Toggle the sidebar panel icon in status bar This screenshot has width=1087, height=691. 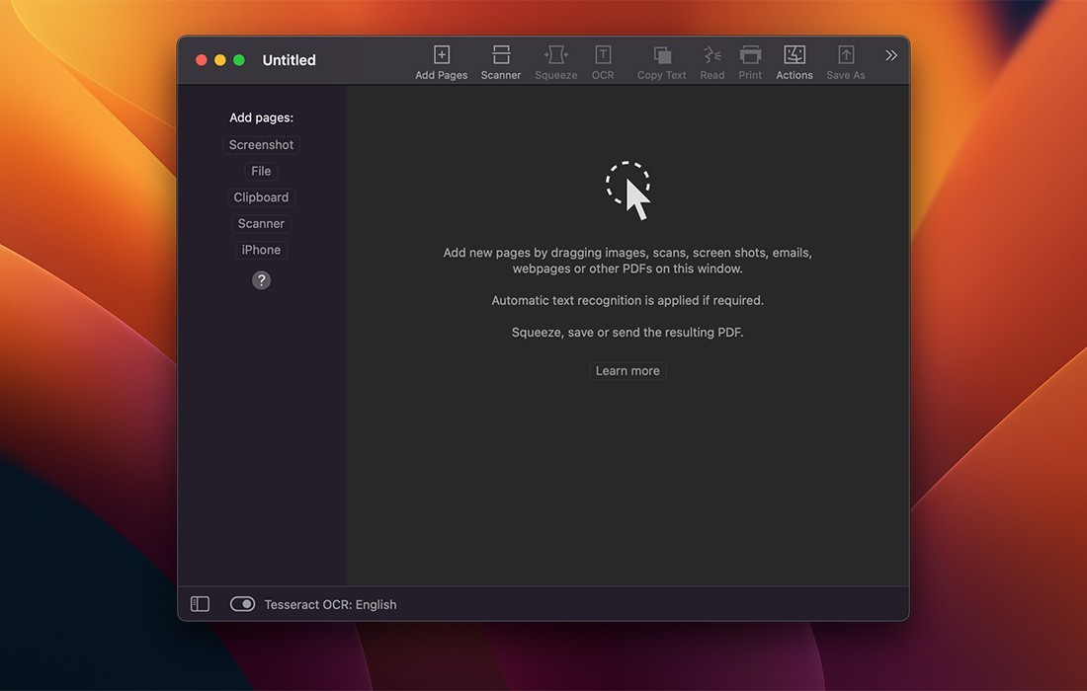(x=200, y=603)
